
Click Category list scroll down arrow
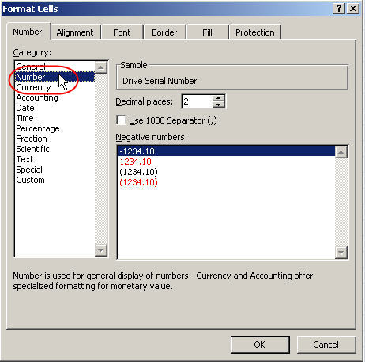(101, 250)
